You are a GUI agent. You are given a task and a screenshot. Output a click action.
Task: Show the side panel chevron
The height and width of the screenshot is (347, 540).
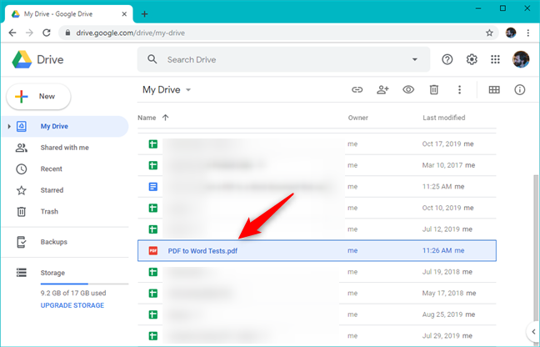pyautogui.click(x=533, y=332)
